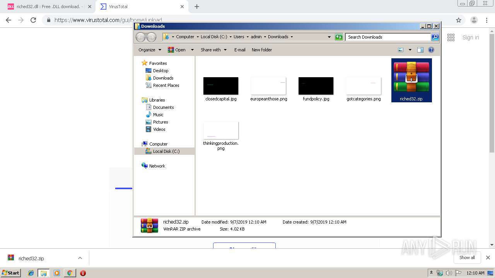Image resolution: width=495 pixels, height=278 pixels.
Task: Create a New folder
Action: click(x=262, y=50)
